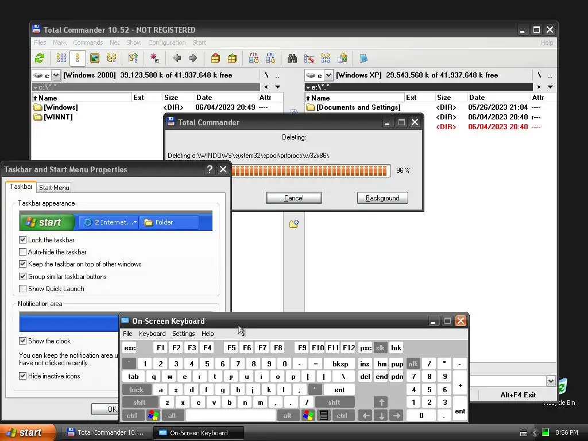
Task: Click the deletion progress bar
Action: pyautogui.click(x=311, y=171)
